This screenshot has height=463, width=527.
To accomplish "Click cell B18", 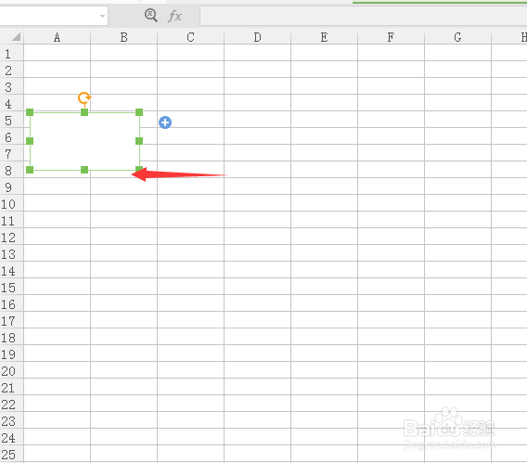I will click(123, 336).
